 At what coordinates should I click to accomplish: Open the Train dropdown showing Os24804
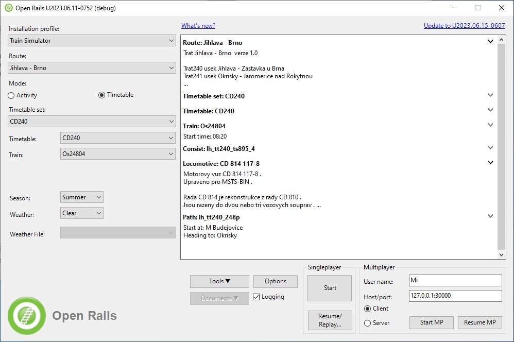(x=118, y=153)
